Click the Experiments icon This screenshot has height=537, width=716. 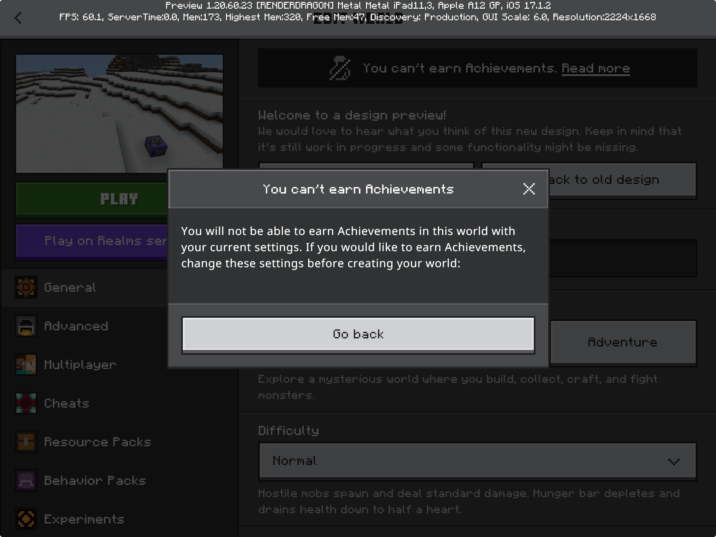click(x=26, y=519)
